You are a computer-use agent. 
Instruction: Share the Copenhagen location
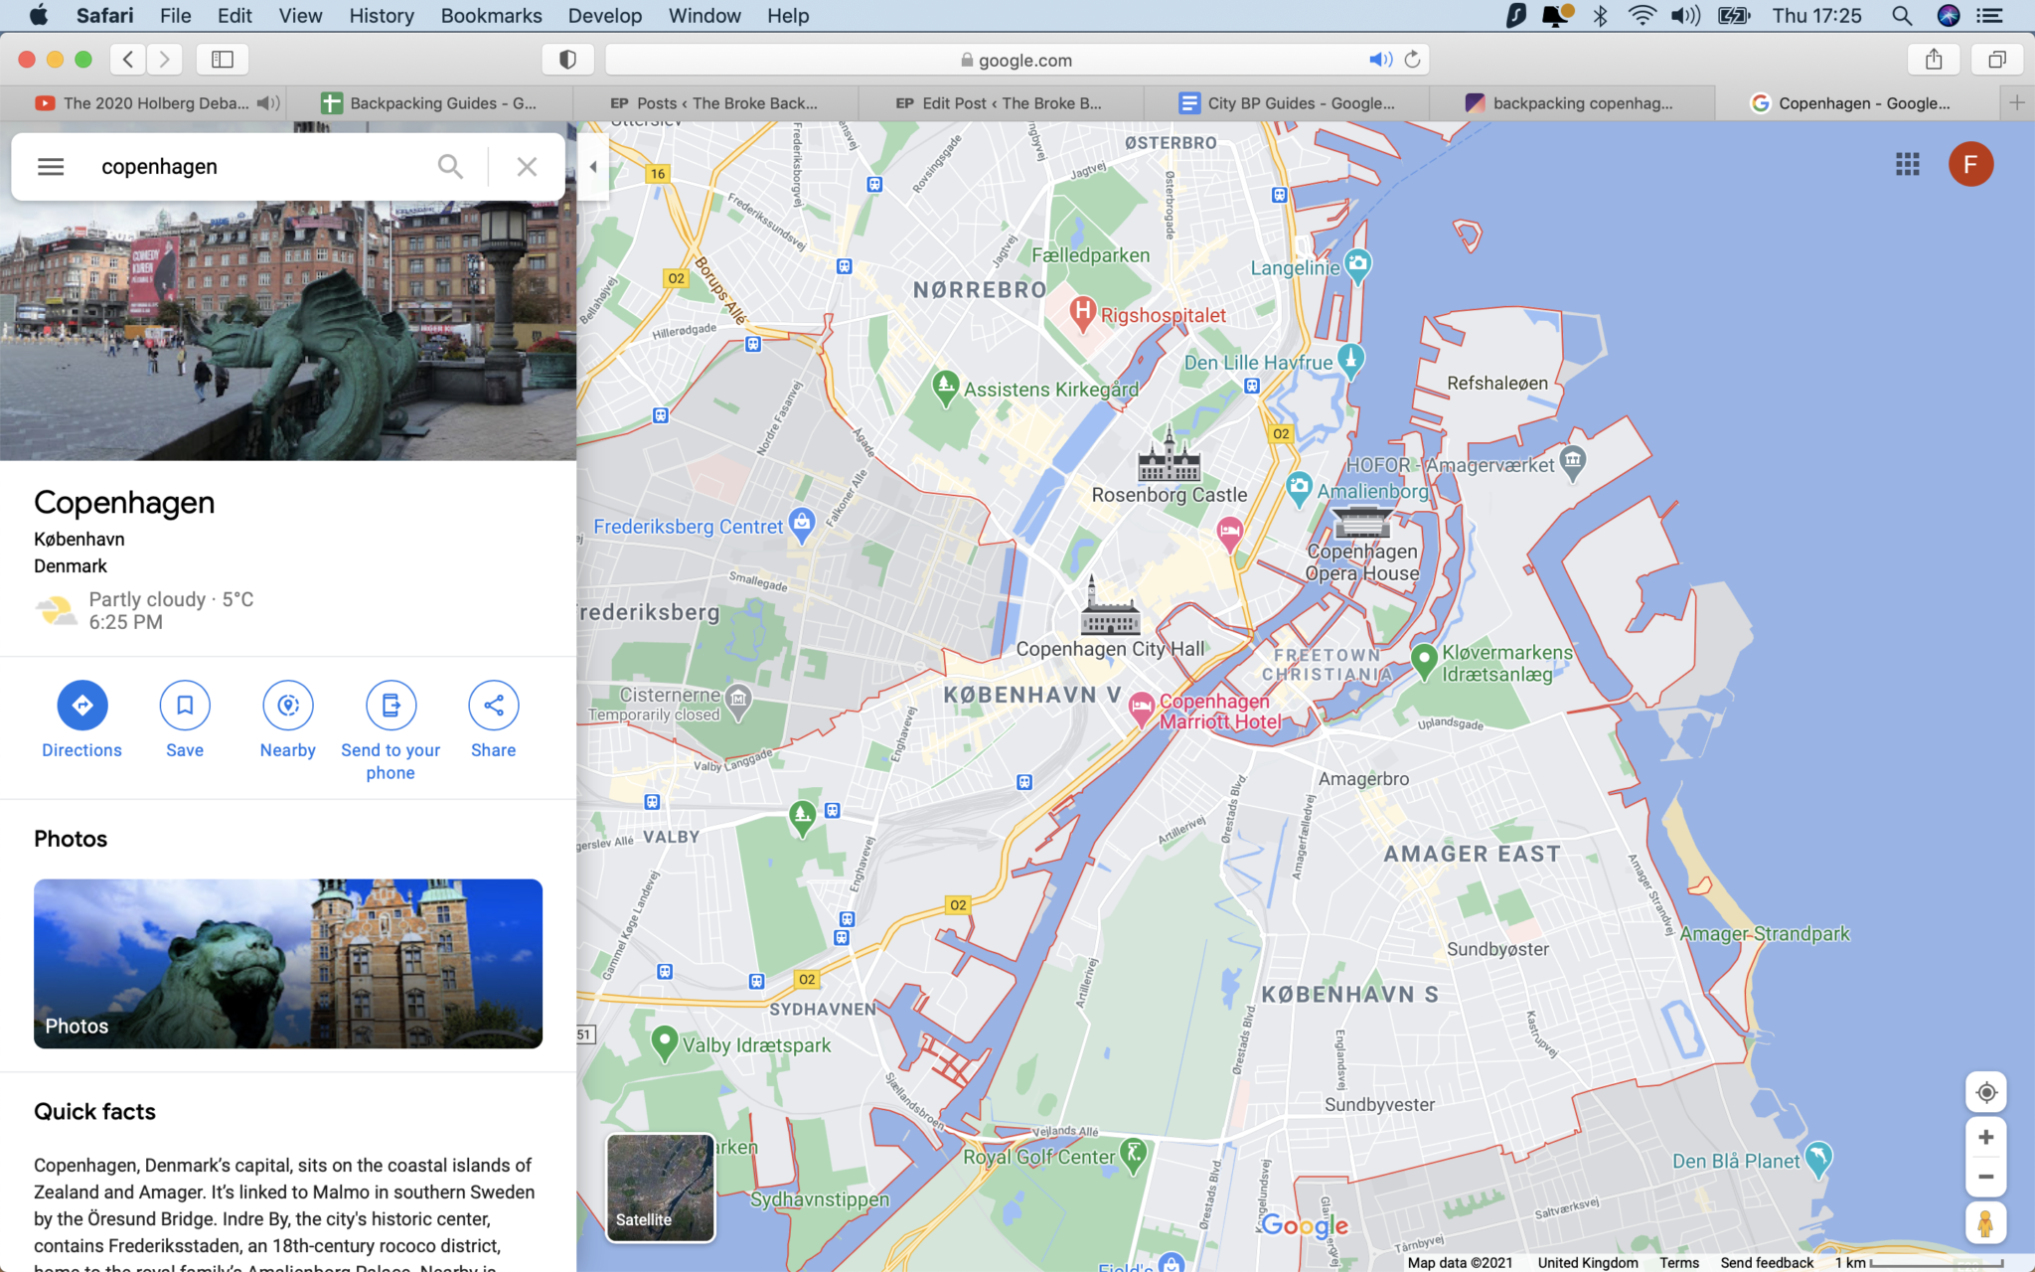pyautogui.click(x=494, y=706)
